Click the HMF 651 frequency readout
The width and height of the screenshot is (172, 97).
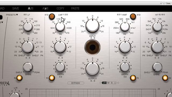(x=119, y=15)
